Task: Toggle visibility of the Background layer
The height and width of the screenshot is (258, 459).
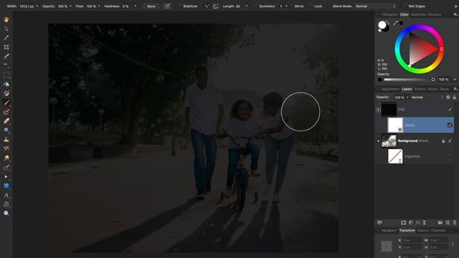Action: coord(450,140)
